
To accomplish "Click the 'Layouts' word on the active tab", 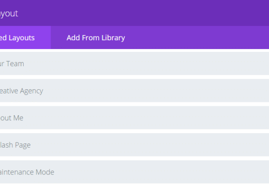I will 22,38.
